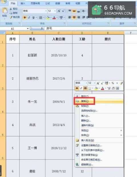Image resolution: width=137 pixels, height=177 pixels.
Task: Open the Name Box dropdown arrow beside A1
Action: pos(28,29)
